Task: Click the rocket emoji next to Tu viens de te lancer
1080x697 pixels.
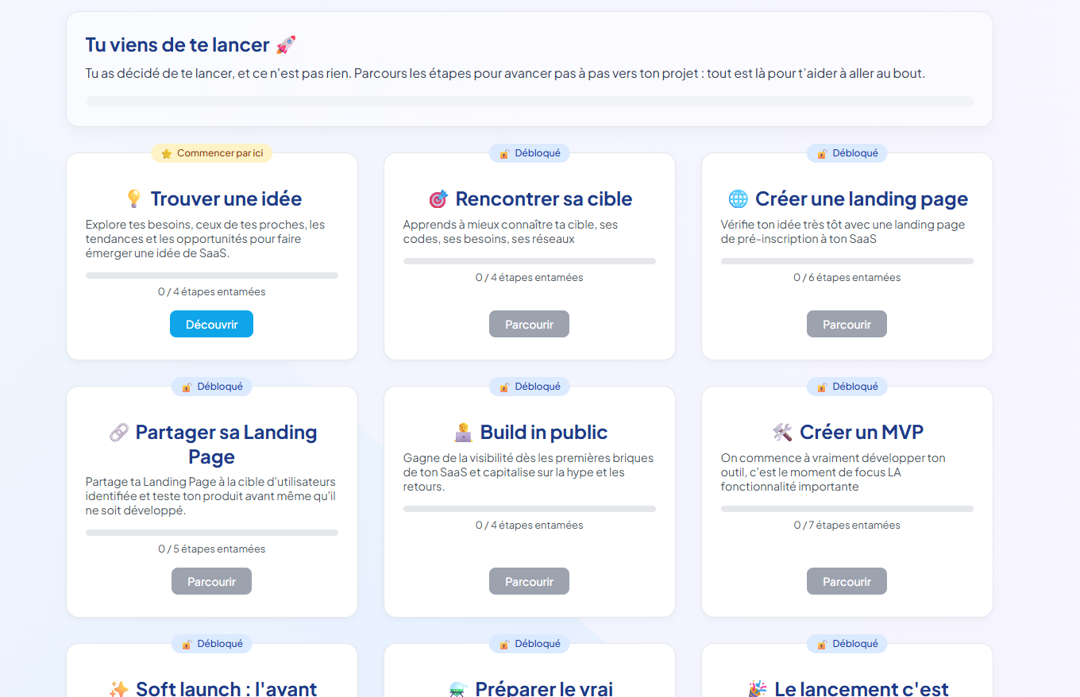Action: coord(286,44)
